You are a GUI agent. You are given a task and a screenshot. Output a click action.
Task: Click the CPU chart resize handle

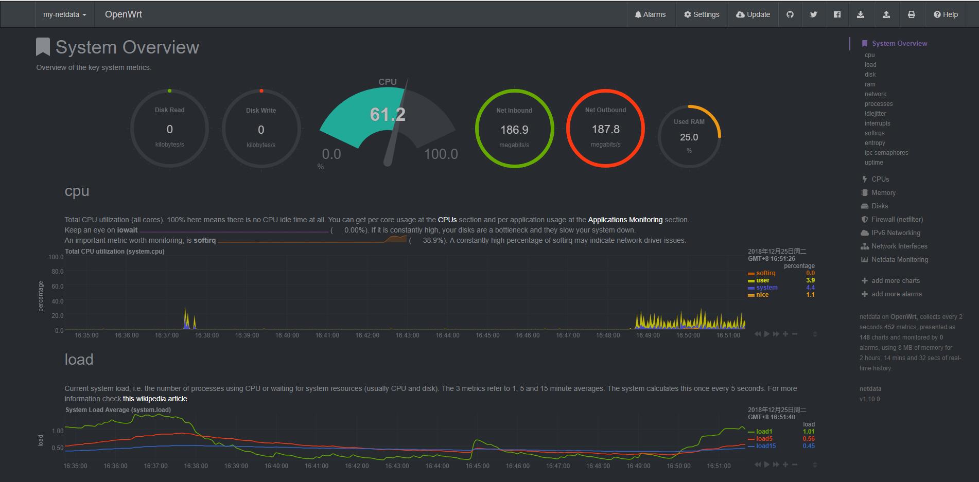tap(815, 334)
